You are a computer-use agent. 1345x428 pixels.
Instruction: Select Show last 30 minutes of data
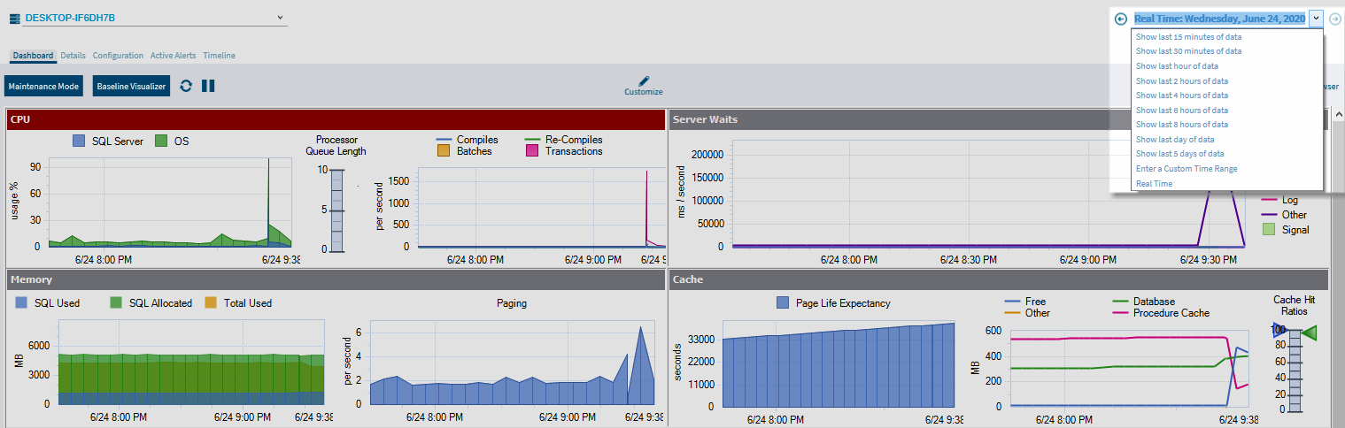(1188, 51)
